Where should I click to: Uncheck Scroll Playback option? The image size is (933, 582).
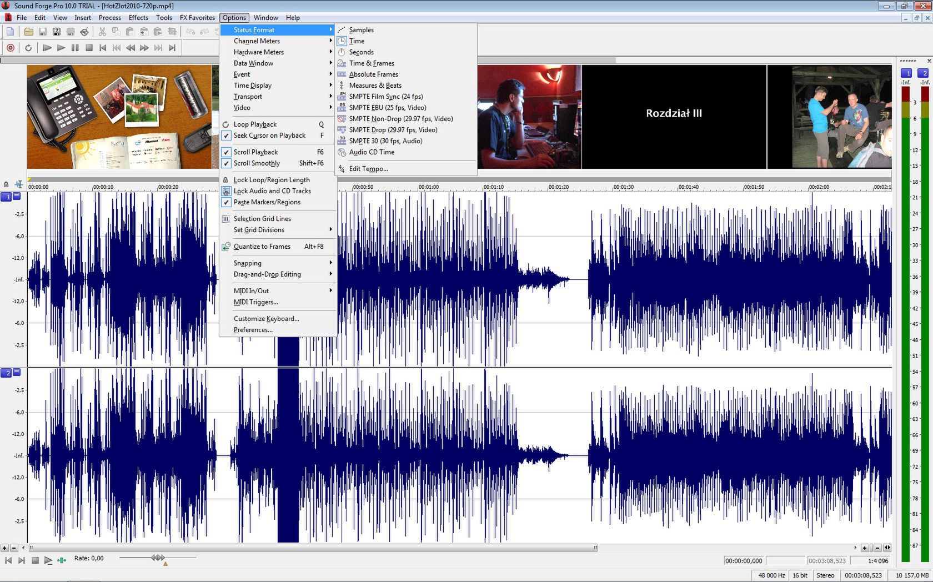click(x=278, y=152)
